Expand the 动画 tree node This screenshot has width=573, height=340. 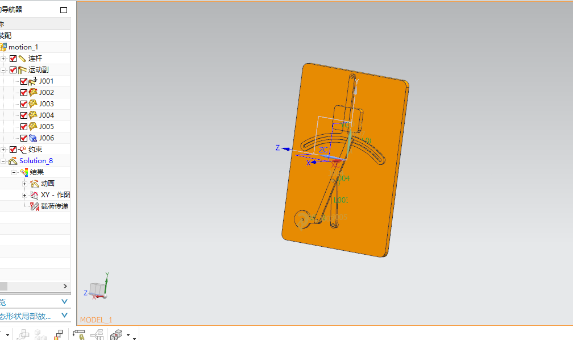click(25, 184)
